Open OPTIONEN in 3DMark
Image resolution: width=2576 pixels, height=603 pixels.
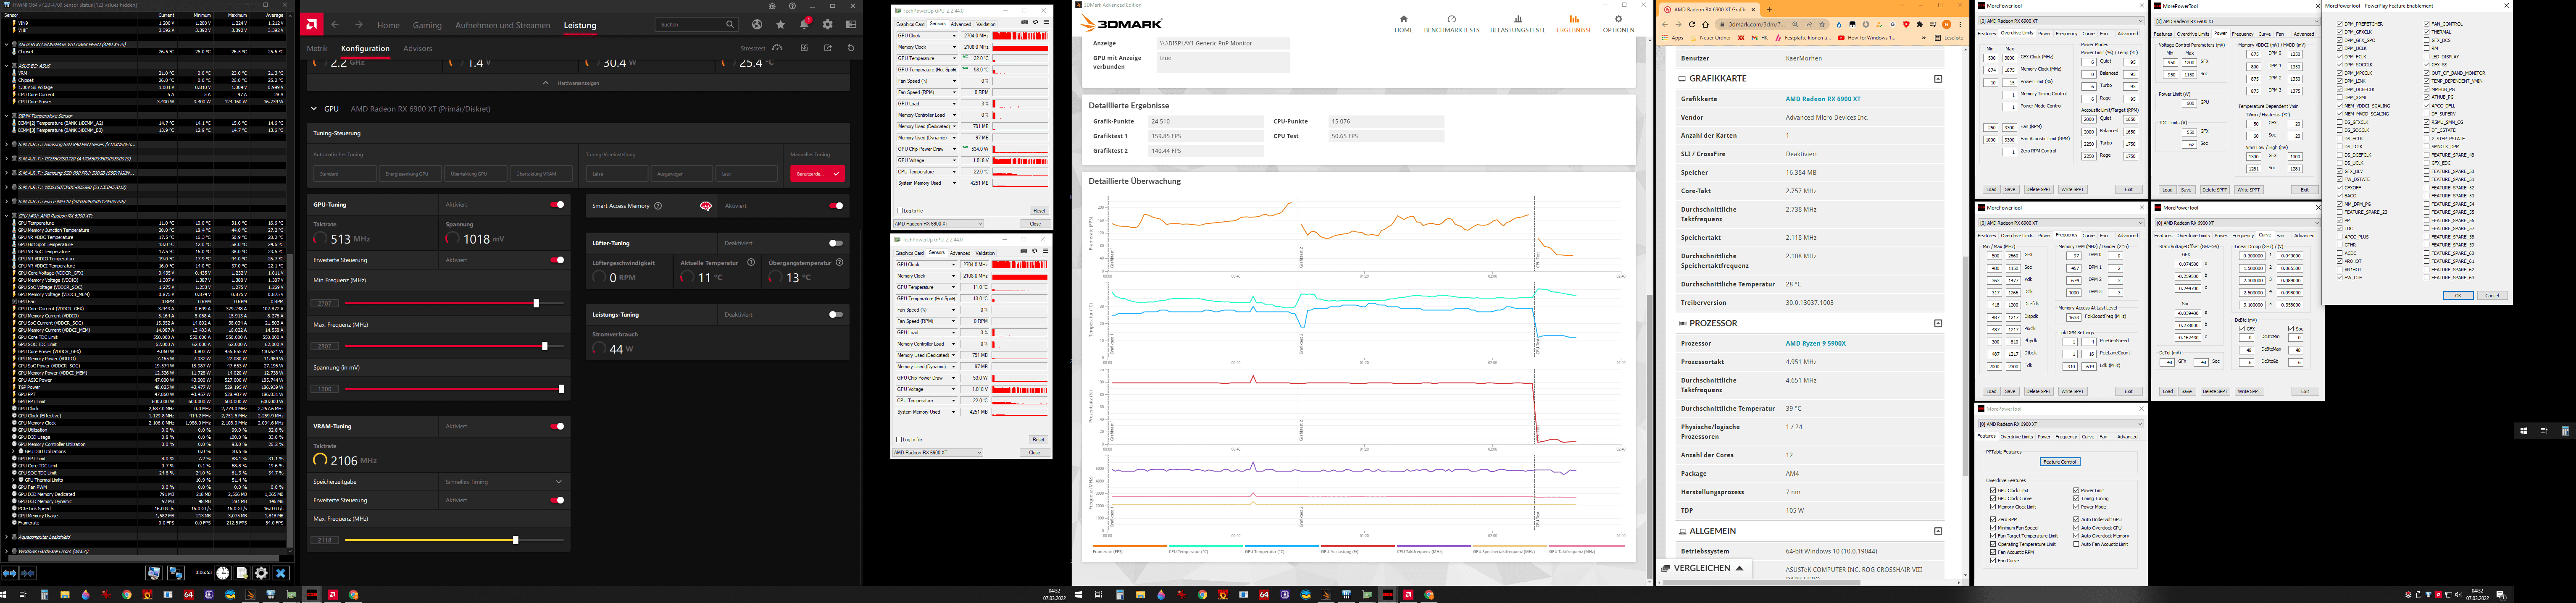point(1618,23)
